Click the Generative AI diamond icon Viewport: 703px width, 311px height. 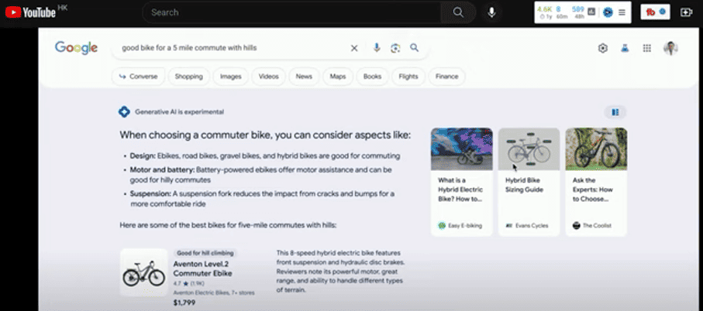tap(124, 112)
